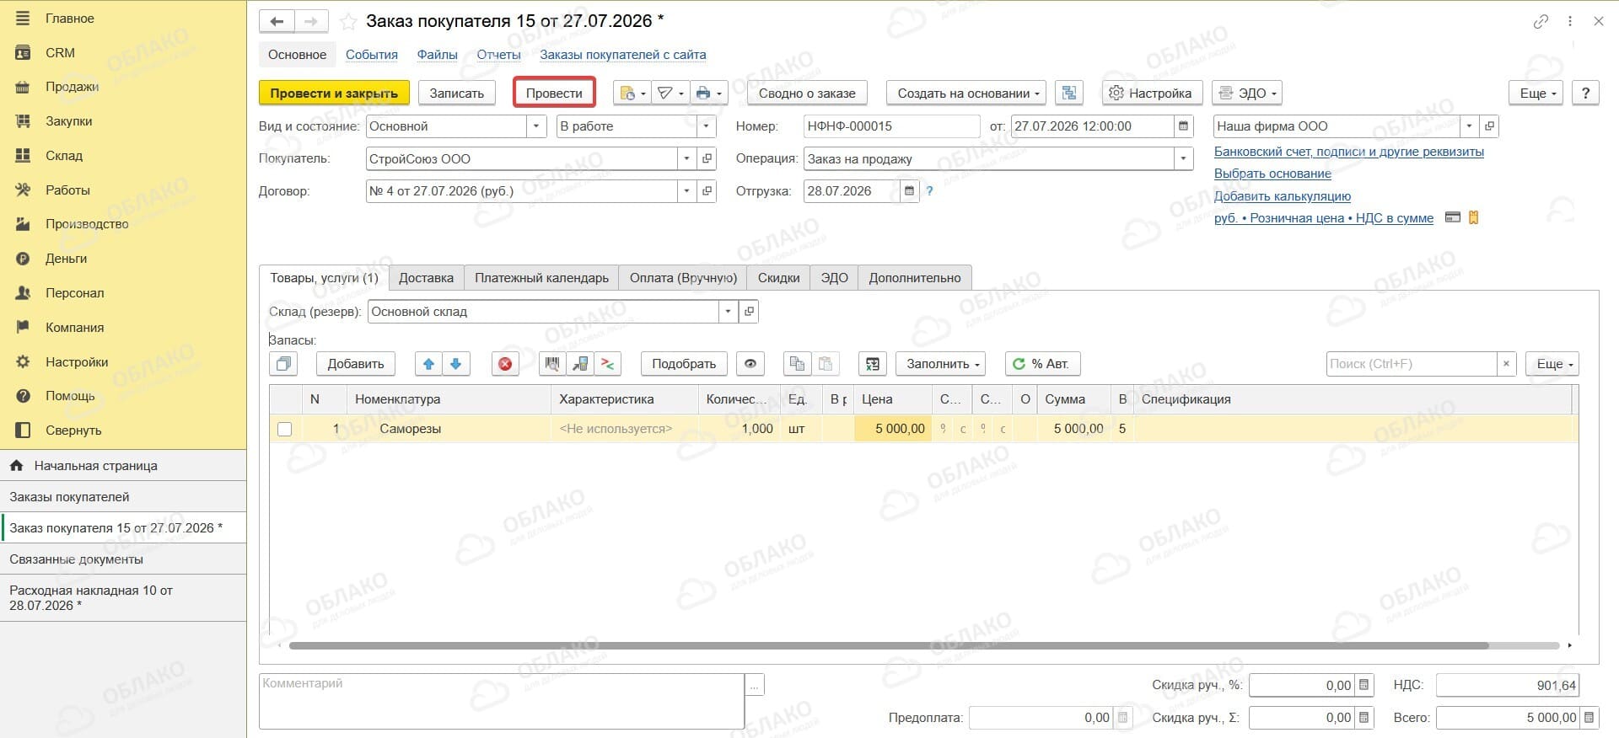1619x738 pixels.
Task: Open calendar picker for Отгрузка date
Action: (x=909, y=191)
